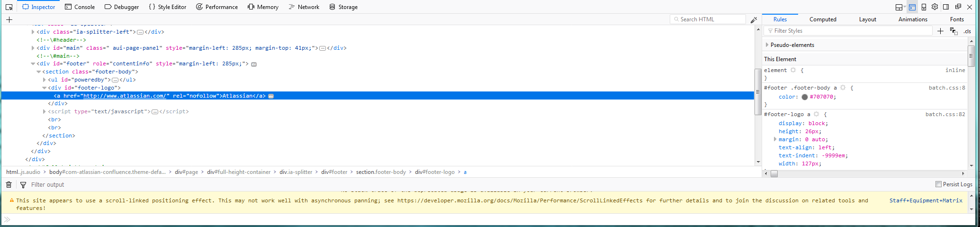The image size is (980, 227).
Task: Switch to the Debugger panel
Action: (122, 7)
